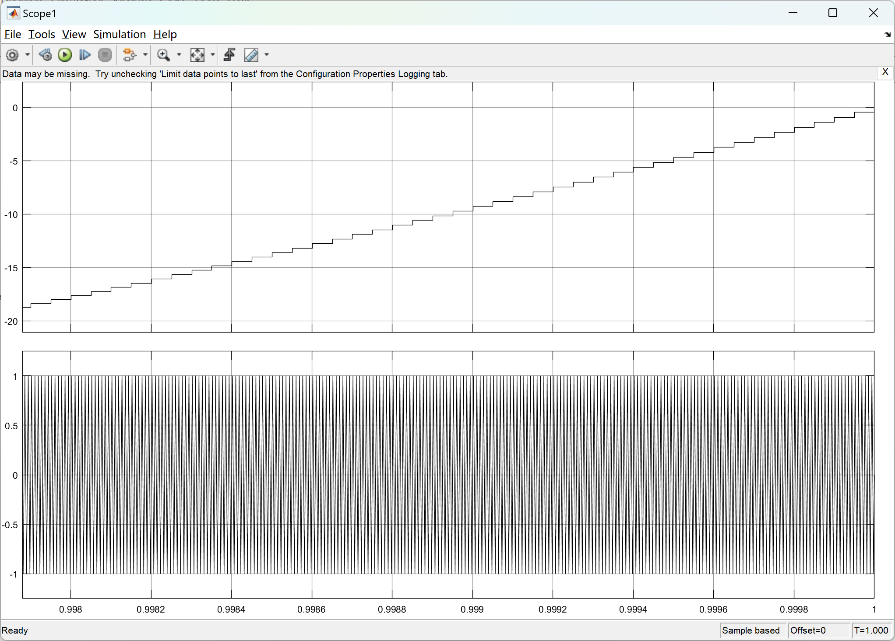The height and width of the screenshot is (641, 895).
Task: Click the Step Back simulation icon
Action: (45, 55)
